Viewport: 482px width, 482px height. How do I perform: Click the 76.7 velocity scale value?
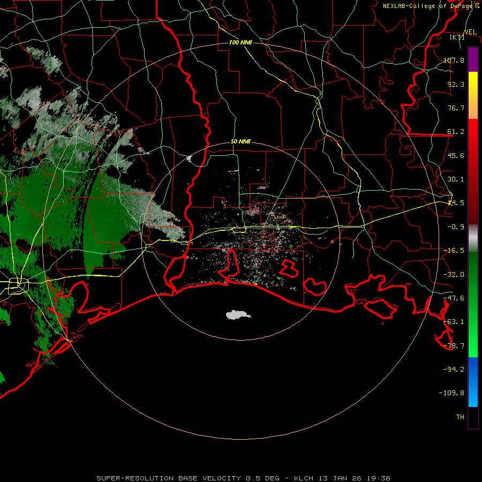(x=456, y=108)
